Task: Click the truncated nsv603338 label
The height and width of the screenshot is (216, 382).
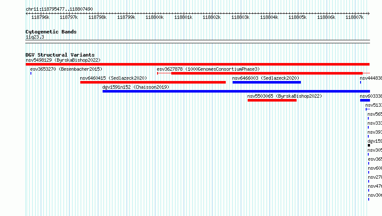Action: 371,96
